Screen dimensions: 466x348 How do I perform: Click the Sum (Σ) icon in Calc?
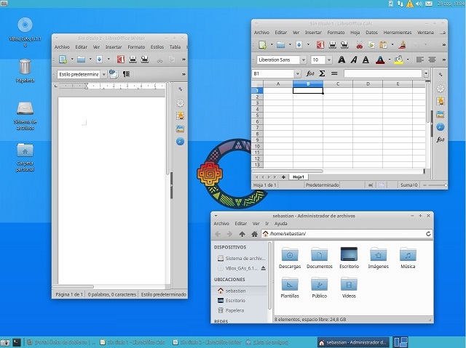click(x=323, y=74)
